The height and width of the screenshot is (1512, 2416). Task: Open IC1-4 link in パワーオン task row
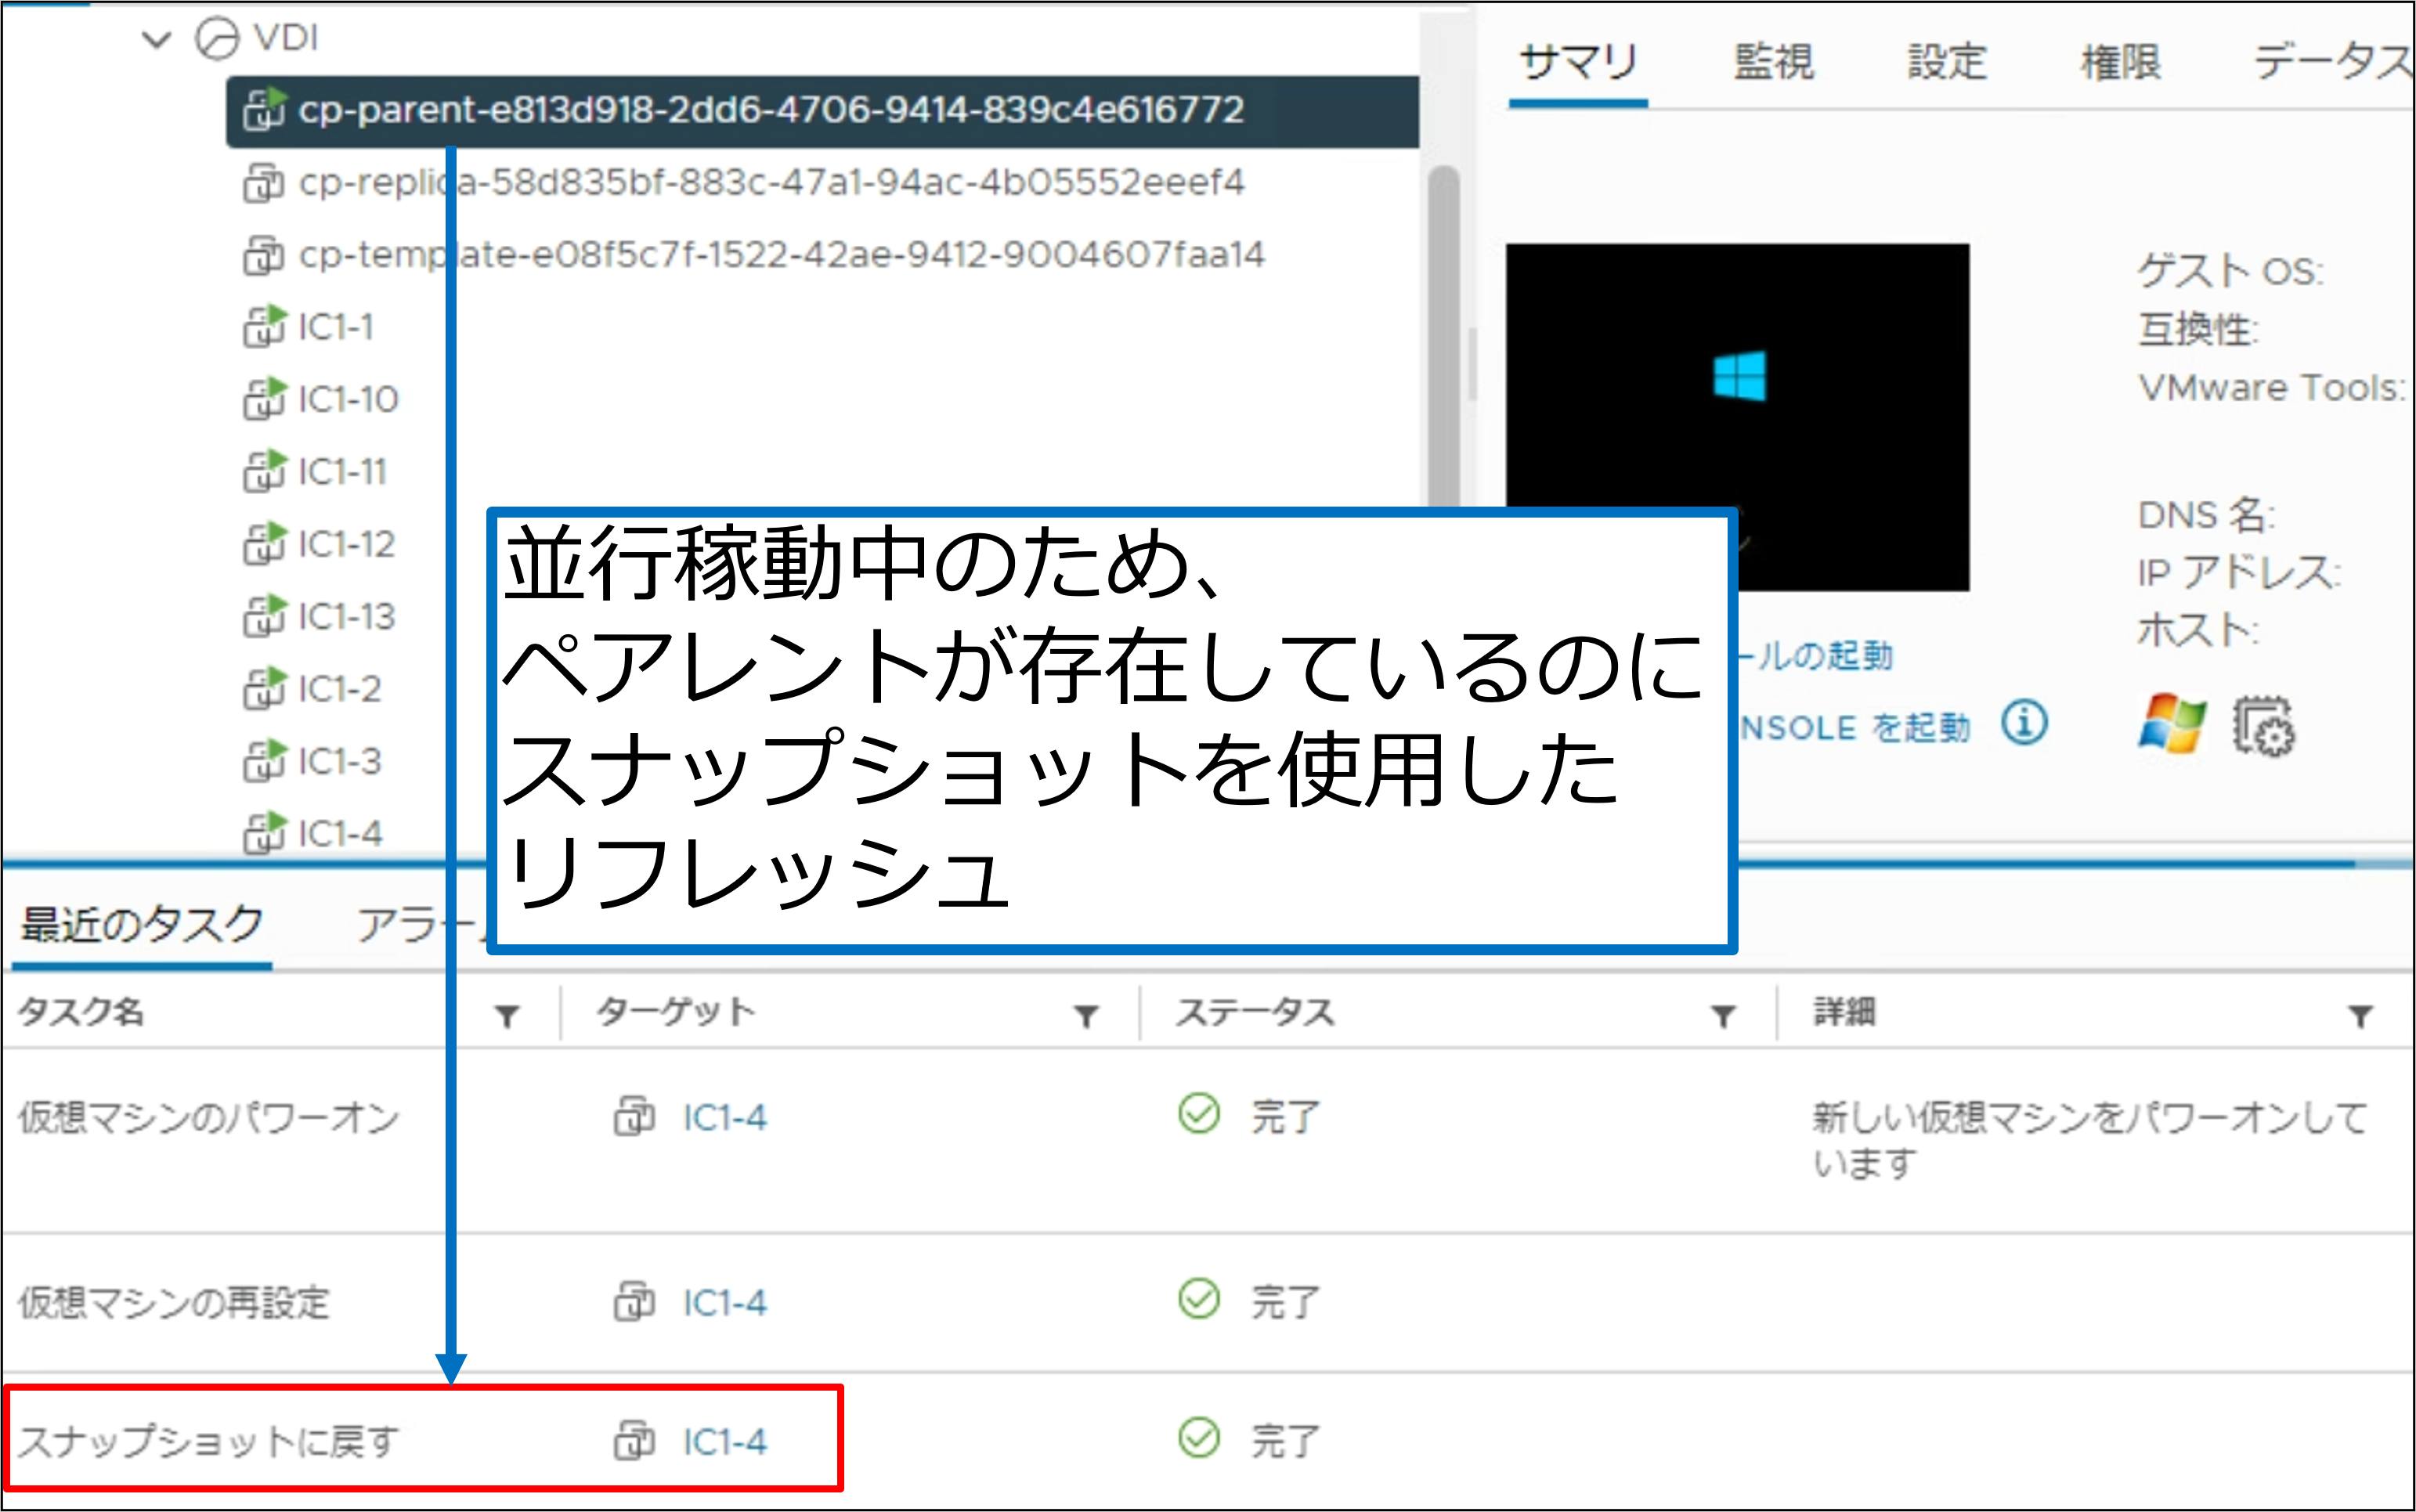[x=724, y=1117]
